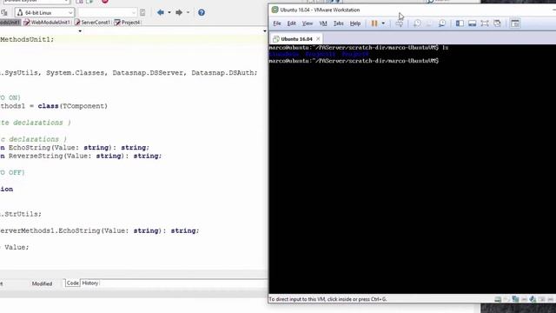Open the Default Layout desktop dropdown
The image size is (556, 313).
(x=36, y=2)
